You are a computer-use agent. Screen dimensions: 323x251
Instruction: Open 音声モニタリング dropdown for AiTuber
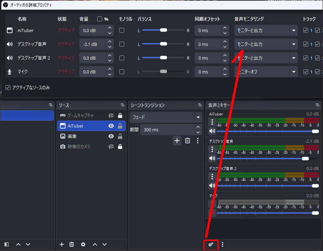pos(266,30)
